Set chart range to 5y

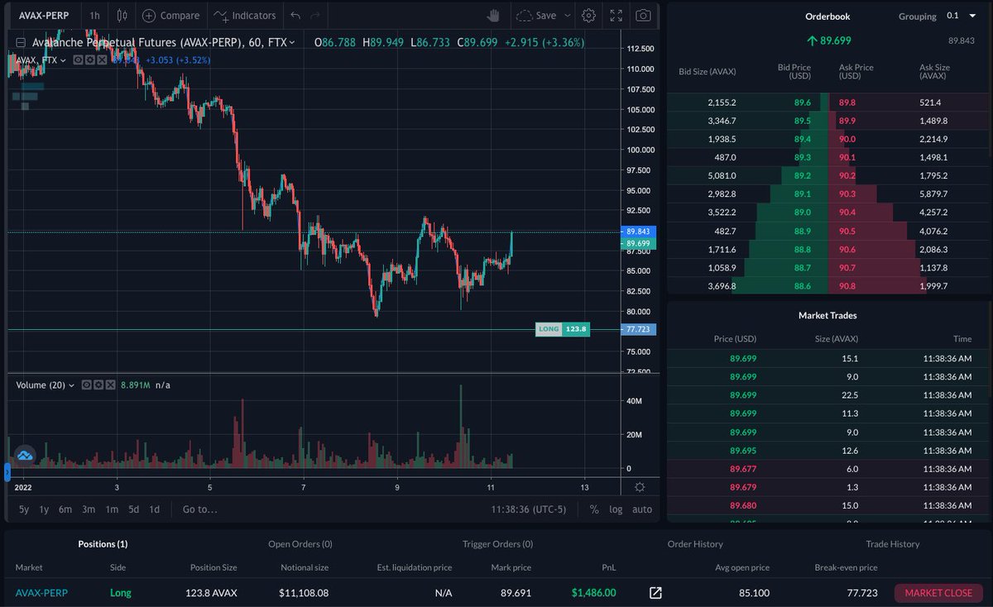24,509
